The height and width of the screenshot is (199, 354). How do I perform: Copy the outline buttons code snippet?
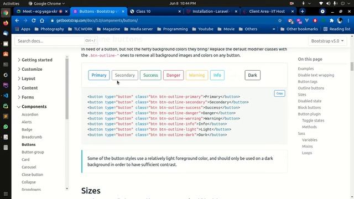tap(279, 93)
